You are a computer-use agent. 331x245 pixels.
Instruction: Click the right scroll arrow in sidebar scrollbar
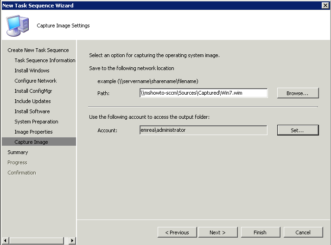(72, 240)
